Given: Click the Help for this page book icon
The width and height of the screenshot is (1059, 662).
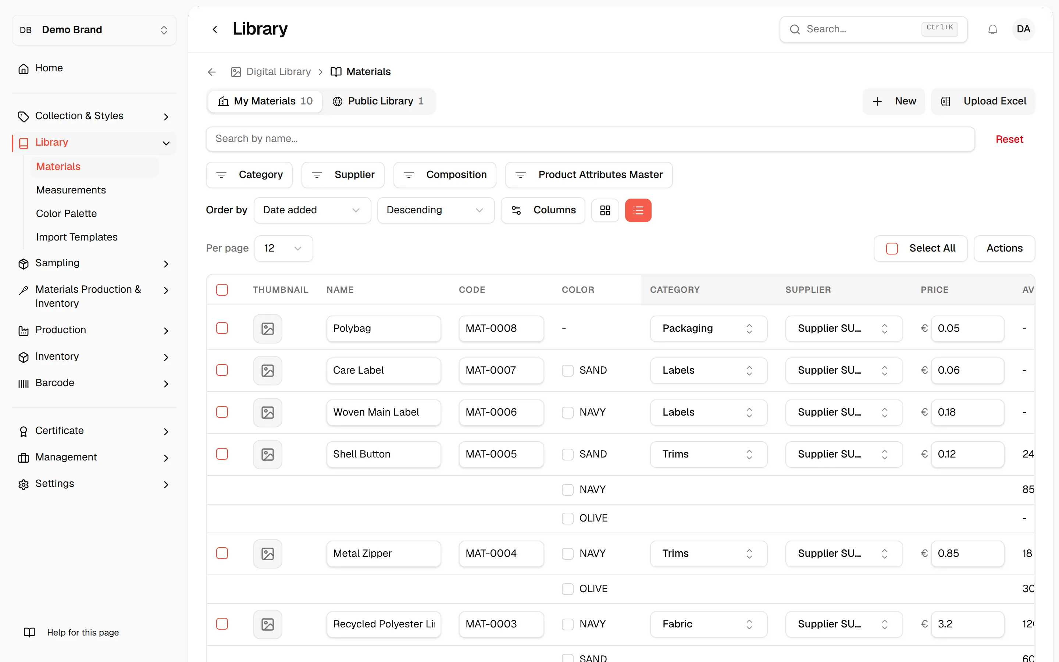Looking at the screenshot, I should click(x=29, y=632).
